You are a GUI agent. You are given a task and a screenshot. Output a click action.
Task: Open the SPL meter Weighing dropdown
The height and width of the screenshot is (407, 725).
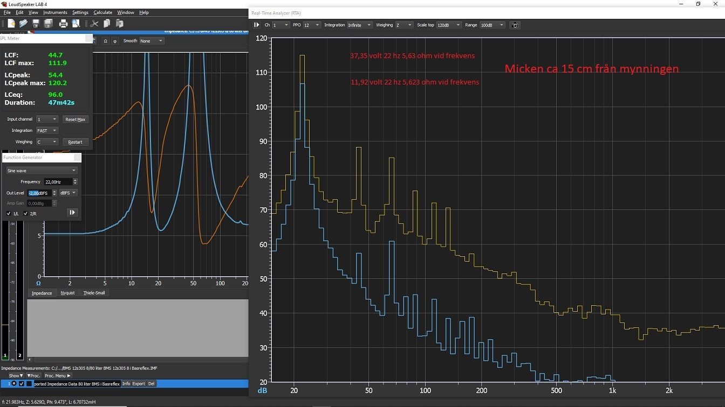coord(47,142)
